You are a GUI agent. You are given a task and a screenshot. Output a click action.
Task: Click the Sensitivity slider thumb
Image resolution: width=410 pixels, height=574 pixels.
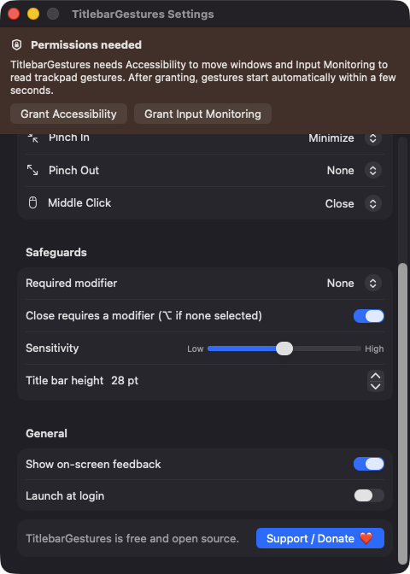(x=284, y=348)
